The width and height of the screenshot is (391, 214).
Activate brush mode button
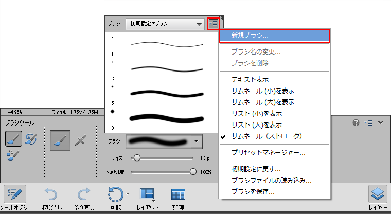click(x=60, y=140)
